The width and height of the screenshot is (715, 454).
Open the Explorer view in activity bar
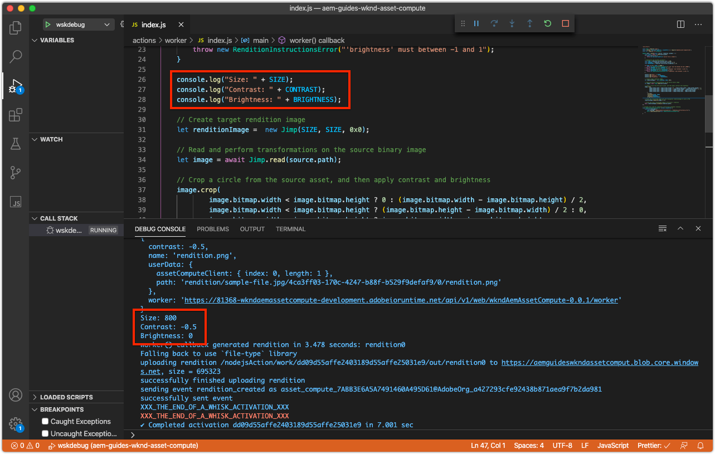point(16,27)
